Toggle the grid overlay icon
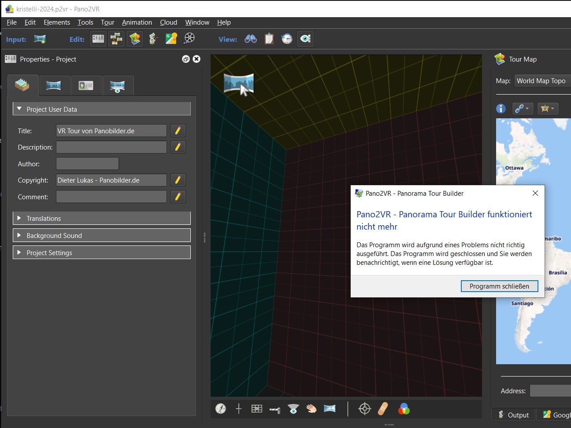Image resolution: width=571 pixels, height=428 pixels. pos(257,409)
